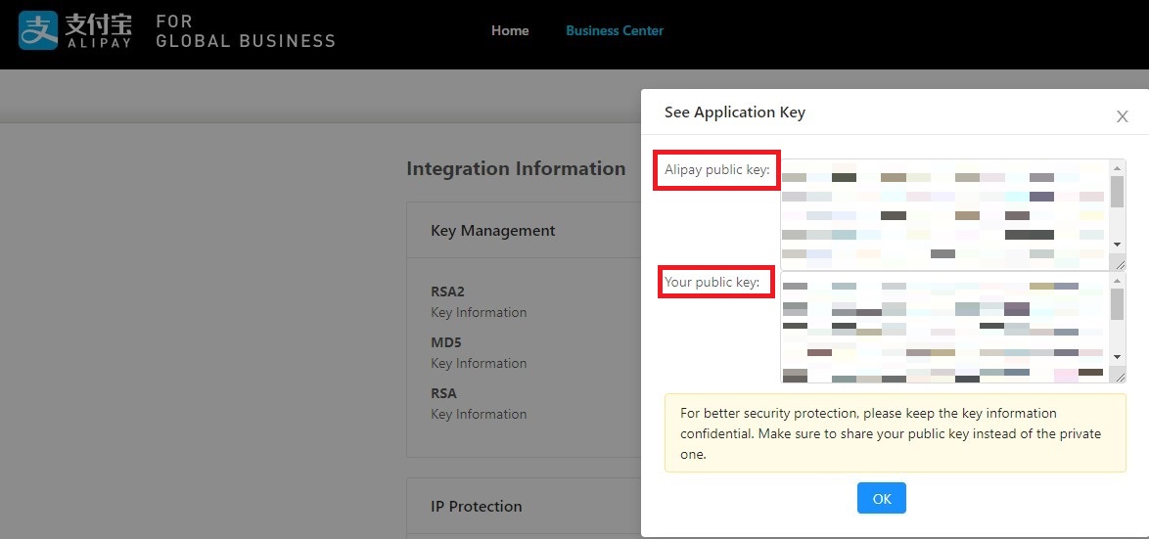Image resolution: width=1149 pixels, height=539 pixels.
Task: Click down arrow of Your public key scrollbar
Action: [x=1117, y=357]
